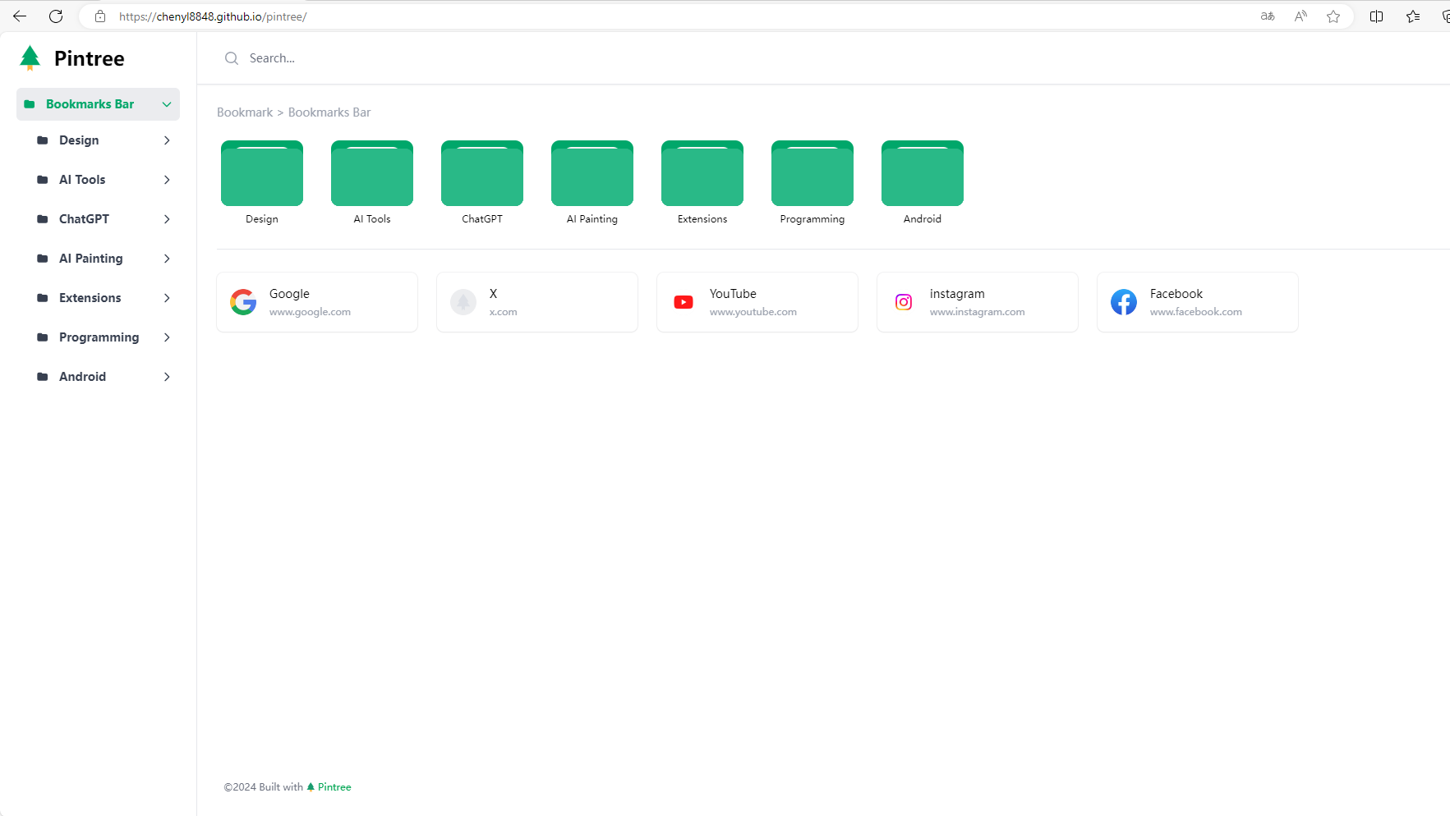Select Bookmarks Bar in the sidebar

click(x=98, y=104)
